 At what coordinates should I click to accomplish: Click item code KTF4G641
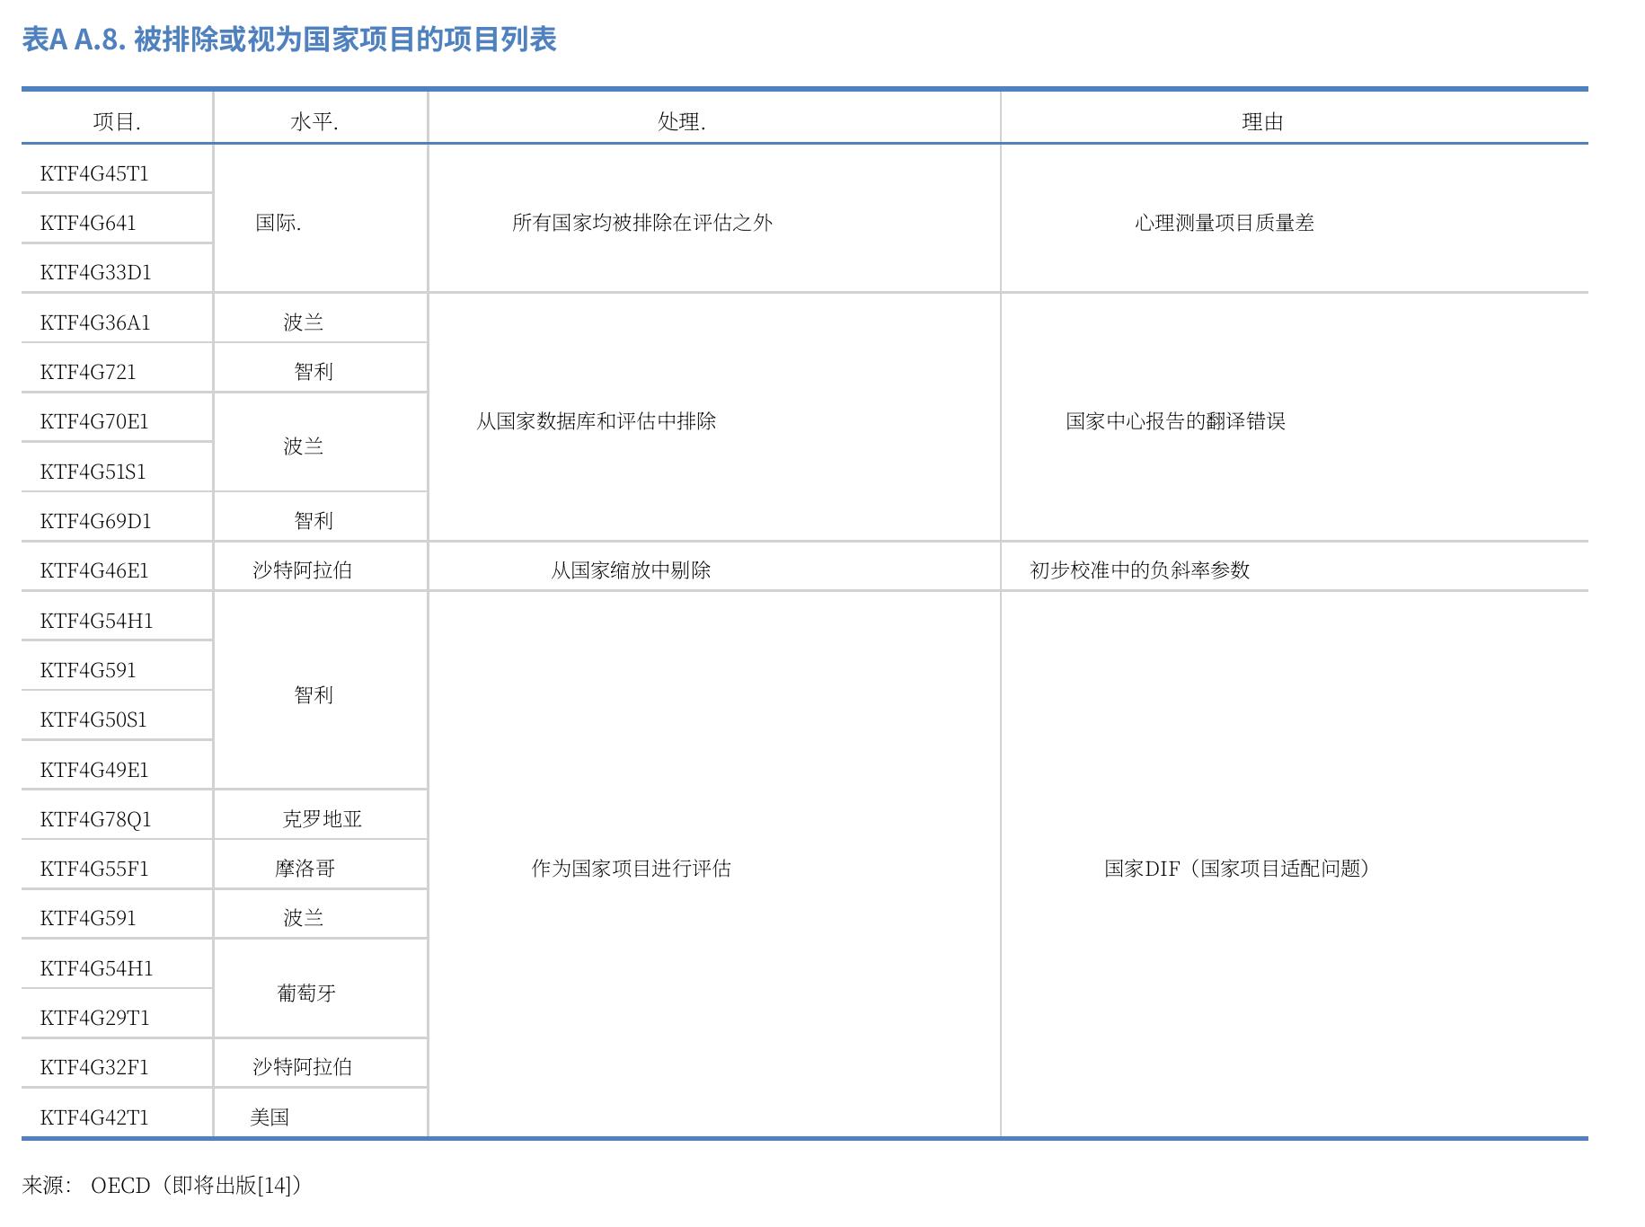click(x=88, y=223)
